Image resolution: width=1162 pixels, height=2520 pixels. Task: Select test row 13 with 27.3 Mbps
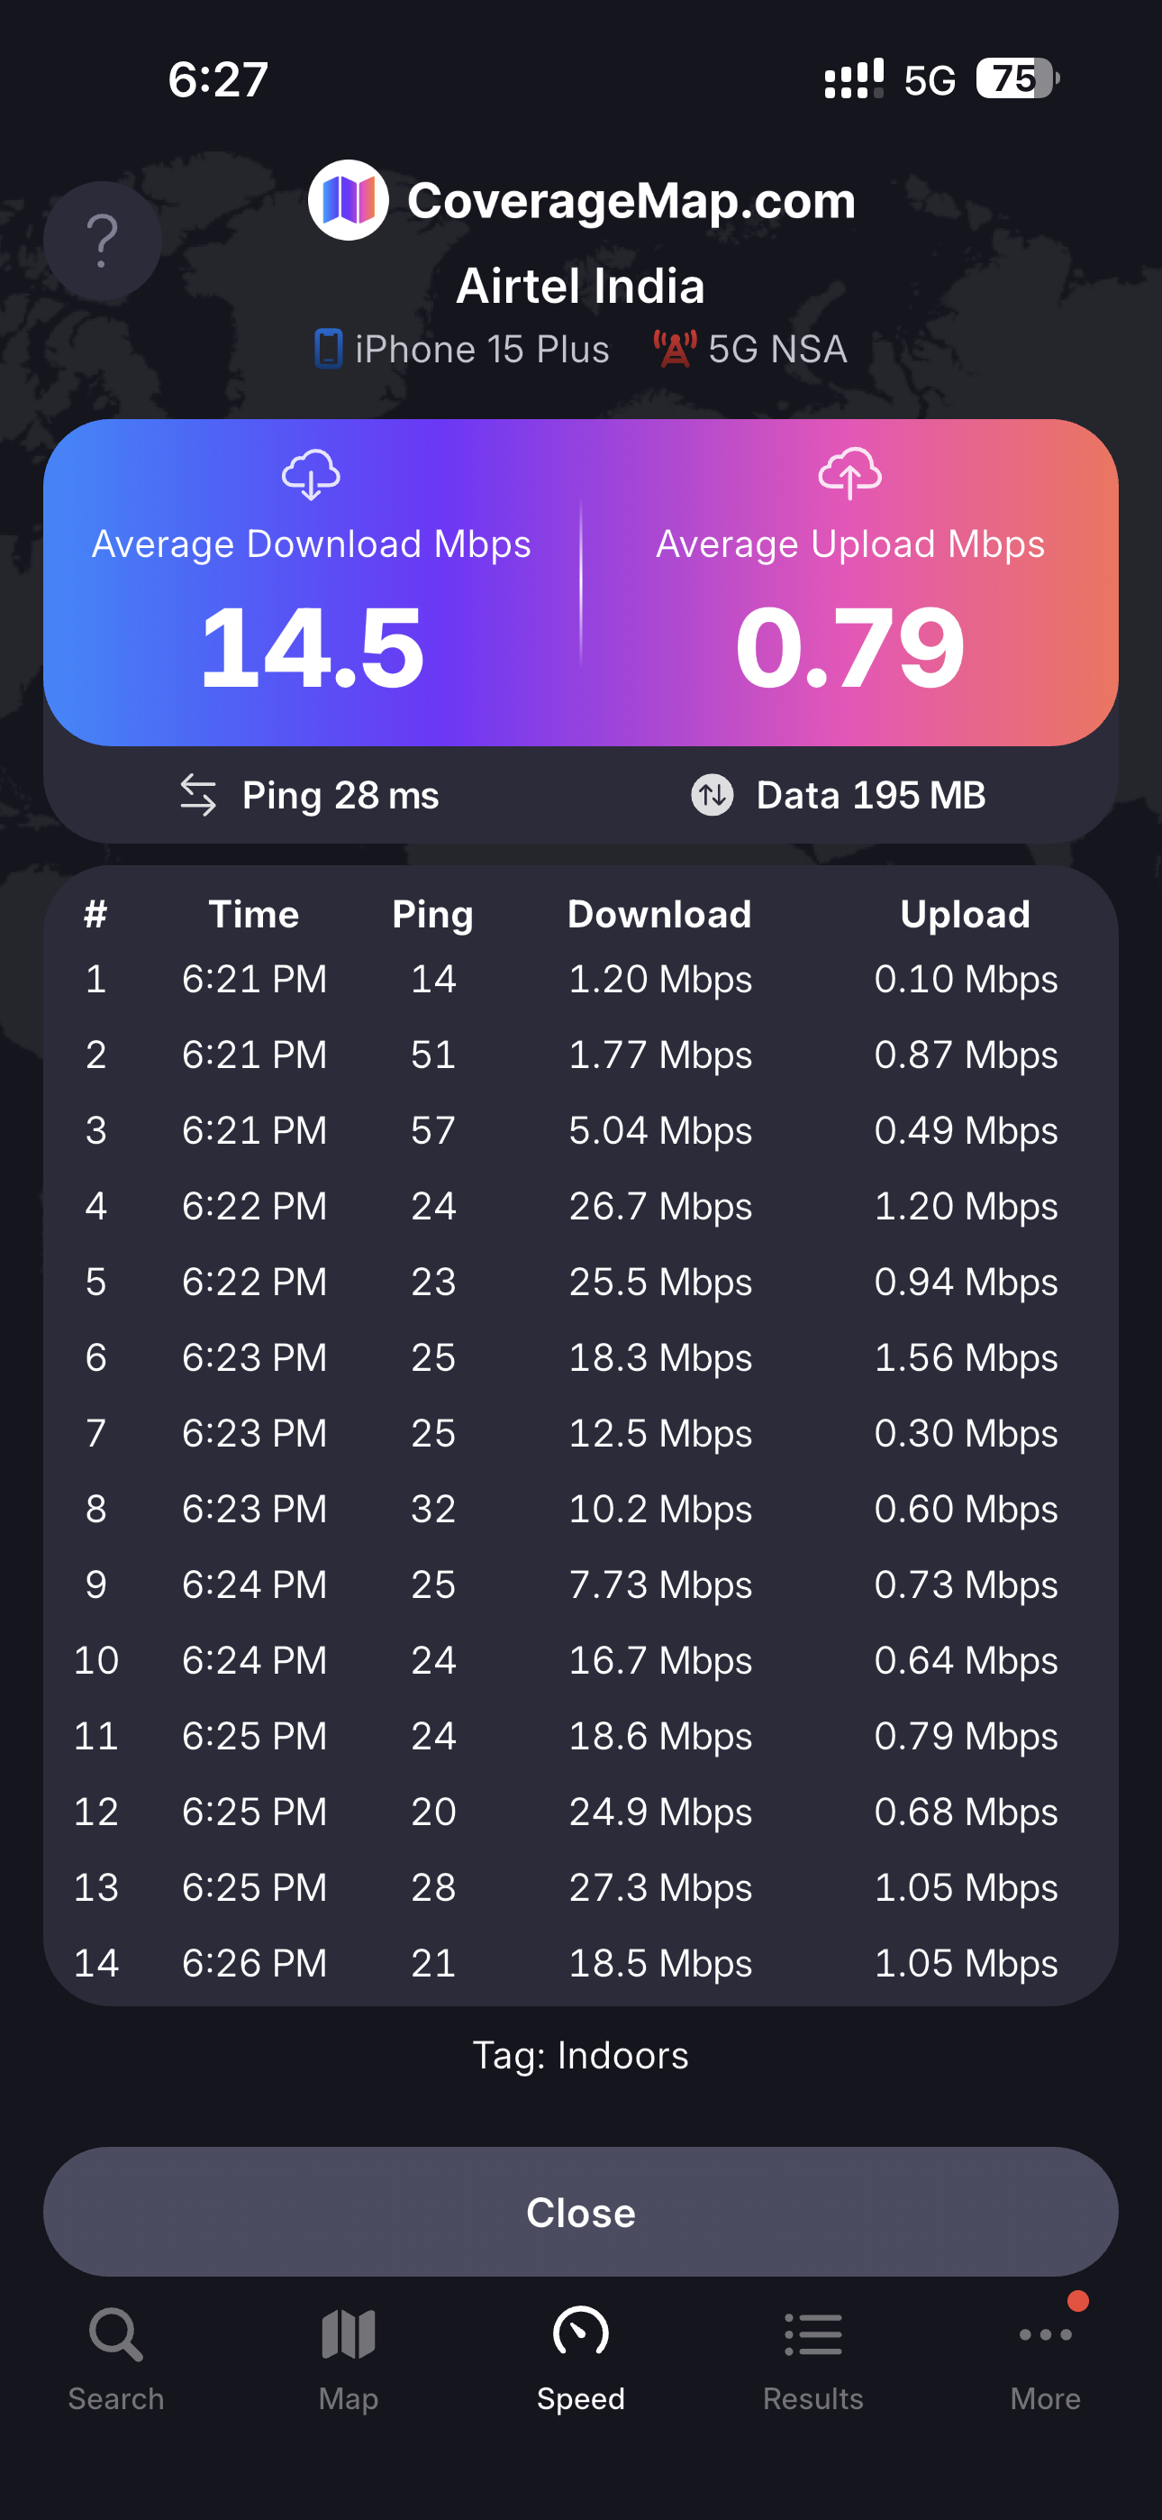[581, 1887]
